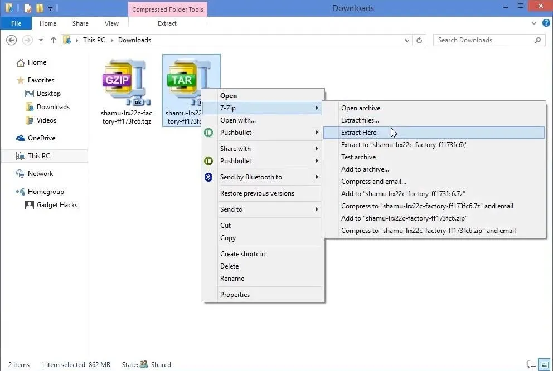This screenshot has height=371, width=553.
Task: Open the Share ribbon tab
Action: [x=80, y=23]
